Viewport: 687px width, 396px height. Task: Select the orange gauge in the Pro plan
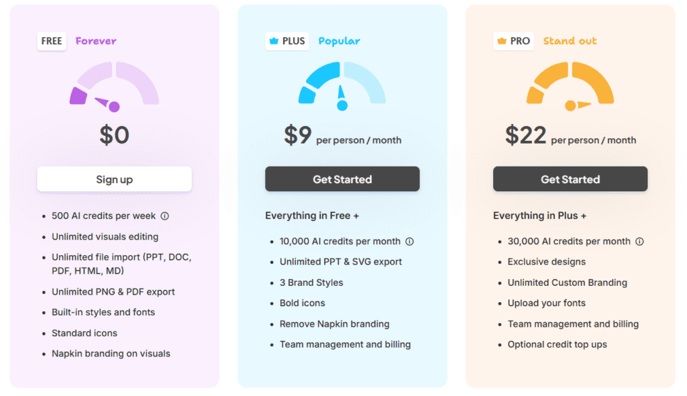point(570,84)
